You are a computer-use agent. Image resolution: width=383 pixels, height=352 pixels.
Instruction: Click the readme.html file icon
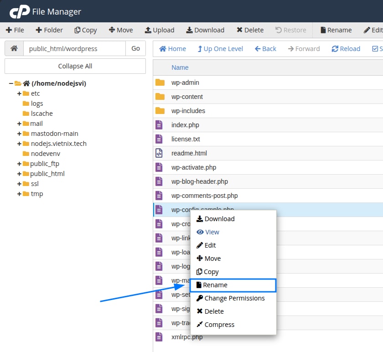pos(159,153)
